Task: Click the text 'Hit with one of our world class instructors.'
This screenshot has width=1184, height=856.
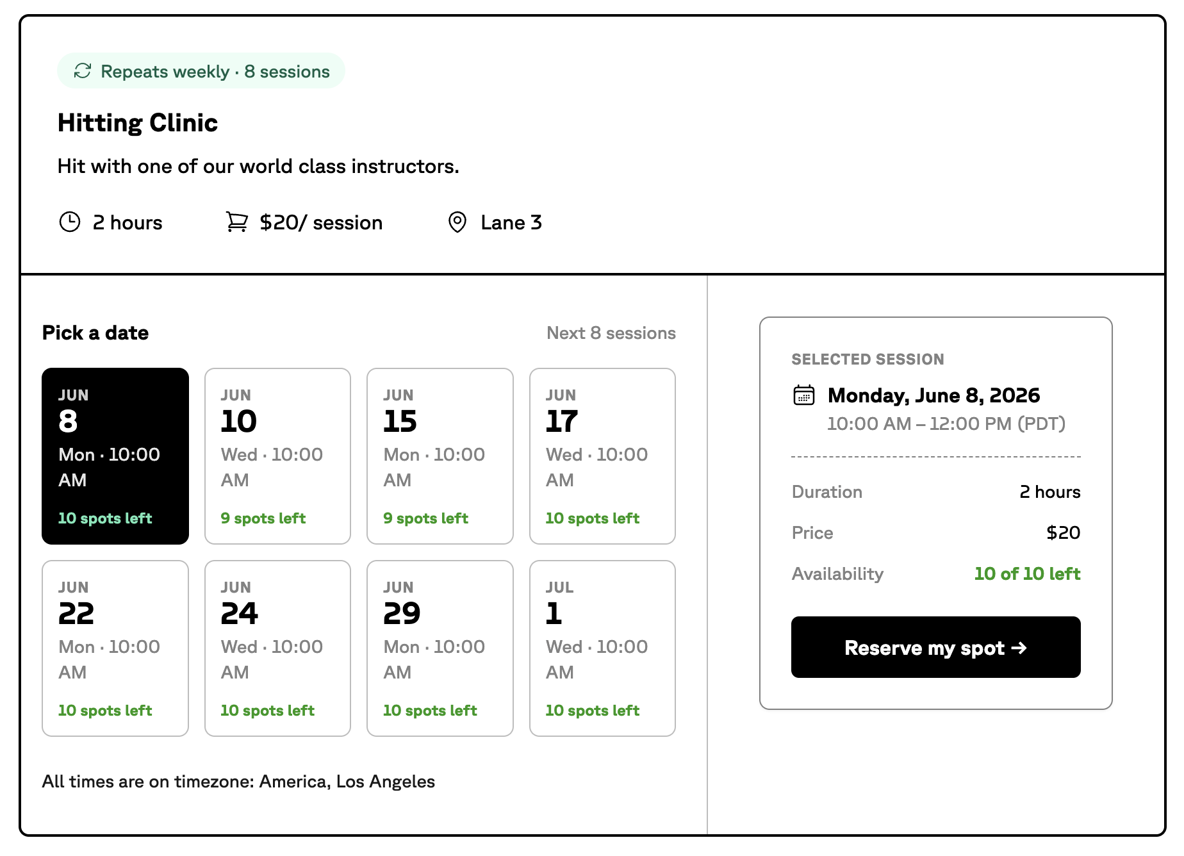Action: [258, 167]
